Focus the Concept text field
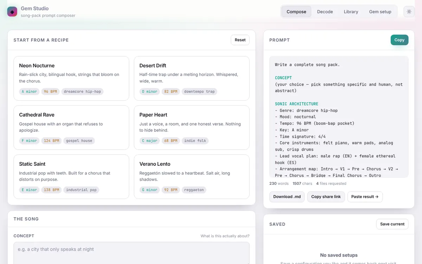 click(132, 253)
